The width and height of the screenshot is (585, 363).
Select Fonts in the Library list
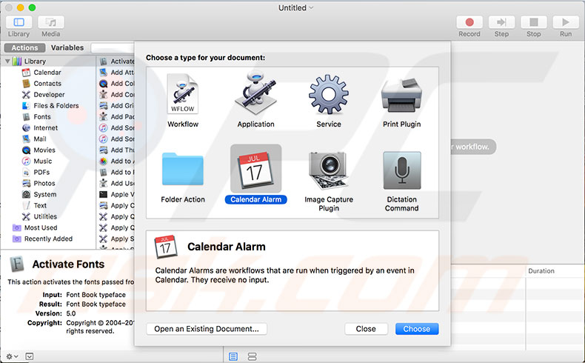(x=42, y=117)
